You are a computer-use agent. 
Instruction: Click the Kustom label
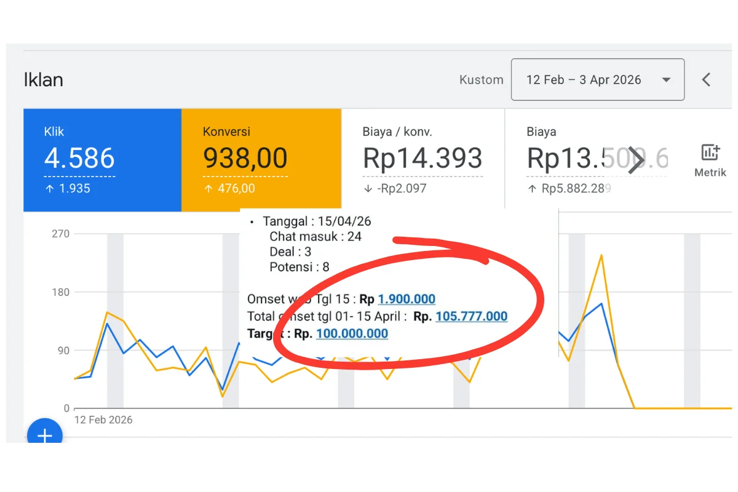[481, 80]
